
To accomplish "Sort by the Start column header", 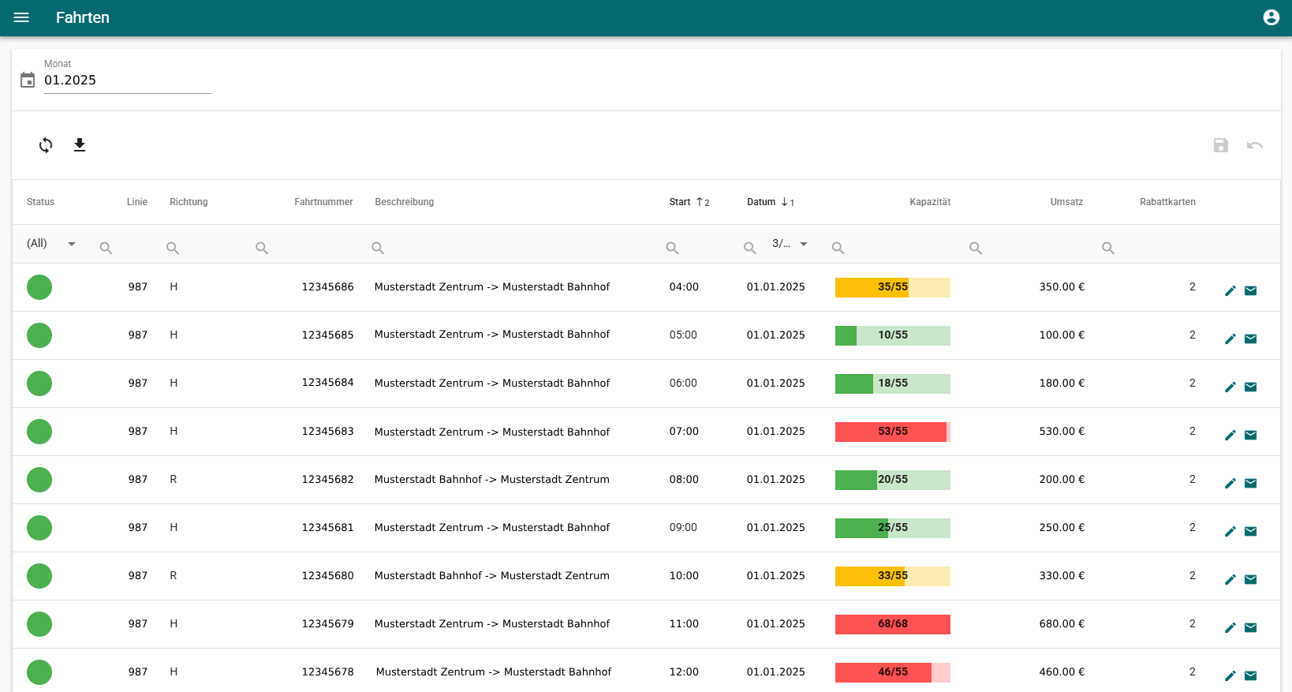I will [x=689, y=202].
